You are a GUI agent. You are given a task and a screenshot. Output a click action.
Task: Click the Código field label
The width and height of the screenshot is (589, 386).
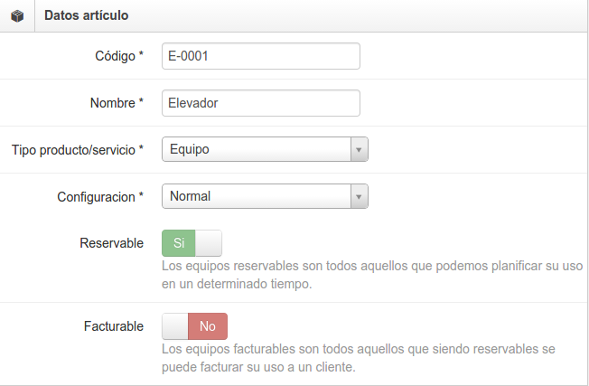tap(119, 56)
